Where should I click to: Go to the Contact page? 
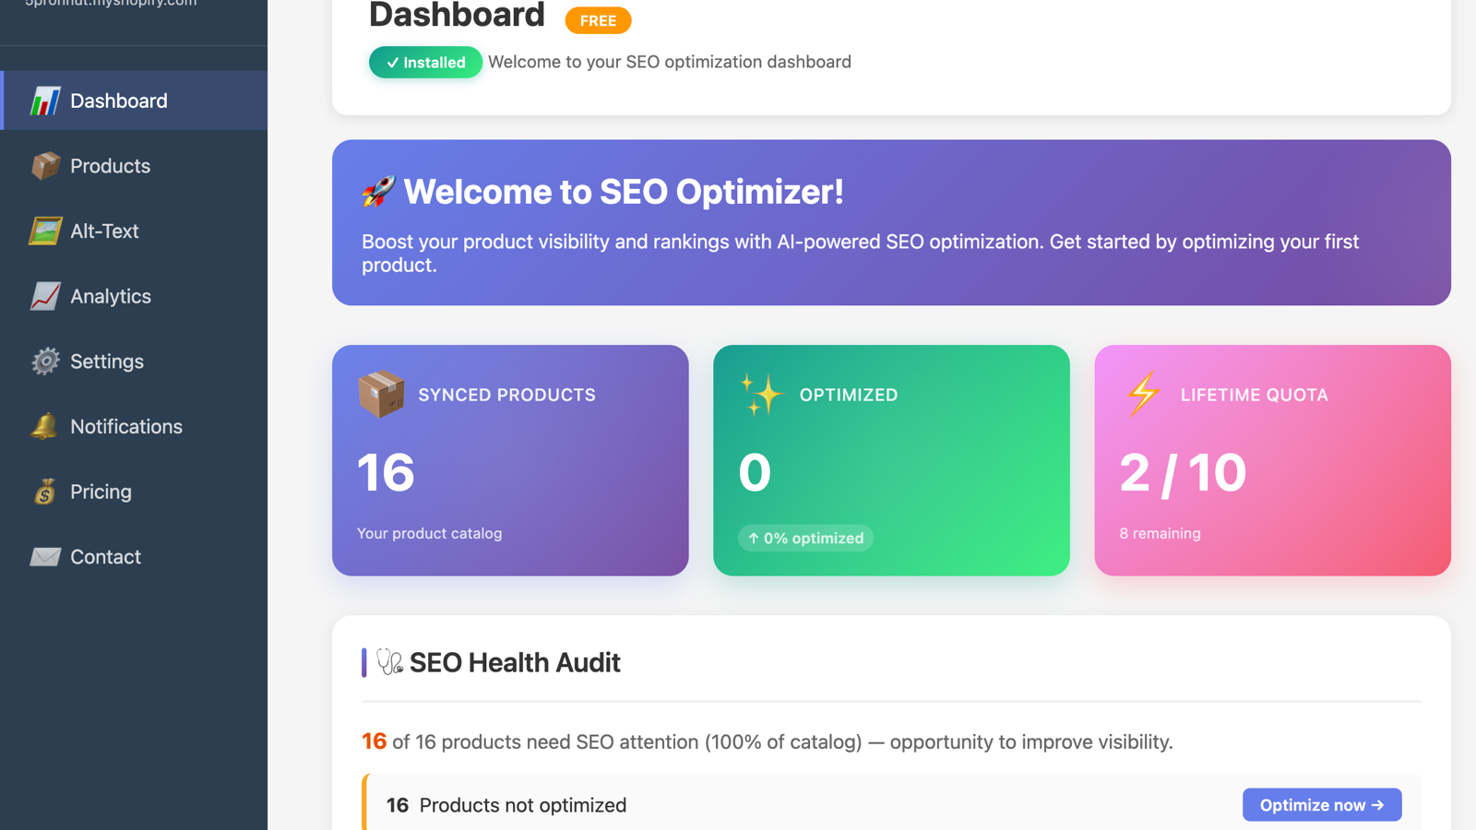click(x=134, y=557)
